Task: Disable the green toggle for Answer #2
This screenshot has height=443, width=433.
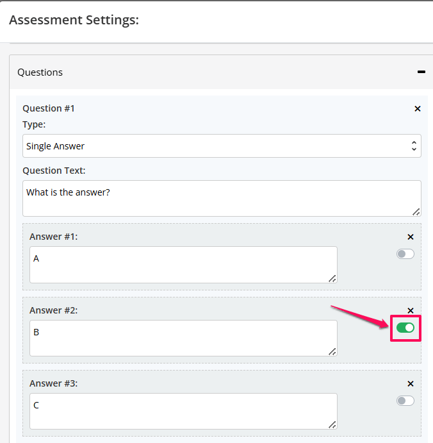Action: pyautogui.click(x=405, y=328)
